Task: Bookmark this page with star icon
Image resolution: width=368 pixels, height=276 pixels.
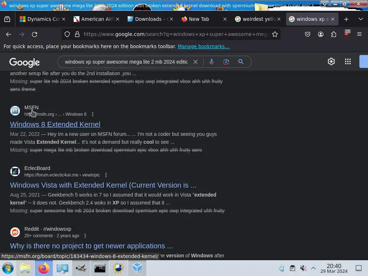Action: (x=275, y=34)
